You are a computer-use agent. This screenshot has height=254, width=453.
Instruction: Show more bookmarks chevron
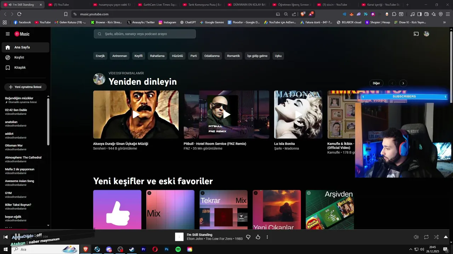click(x=445, y=22)
